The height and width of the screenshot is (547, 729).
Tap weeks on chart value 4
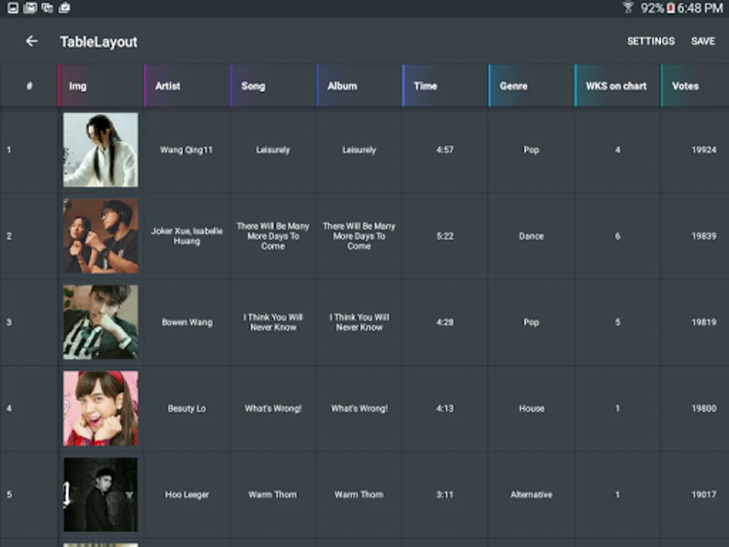coord(618,150)
